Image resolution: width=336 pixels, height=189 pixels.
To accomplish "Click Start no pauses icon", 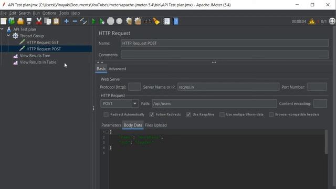I will [102, 21].
